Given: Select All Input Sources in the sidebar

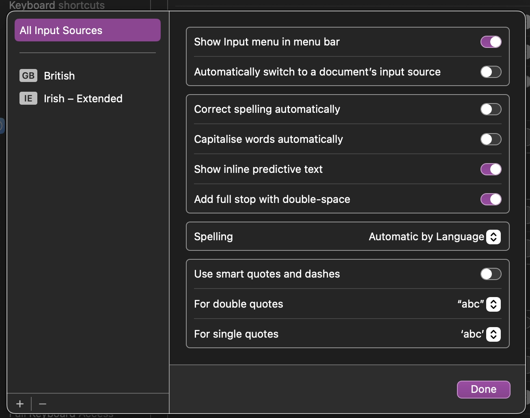Looking at the screenshot, I should click(88, 30).
